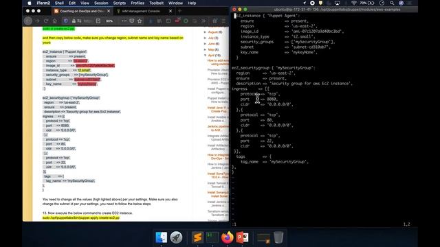Open the Session menu
Viewport: 440px width, 247px height.
point(101,3)
